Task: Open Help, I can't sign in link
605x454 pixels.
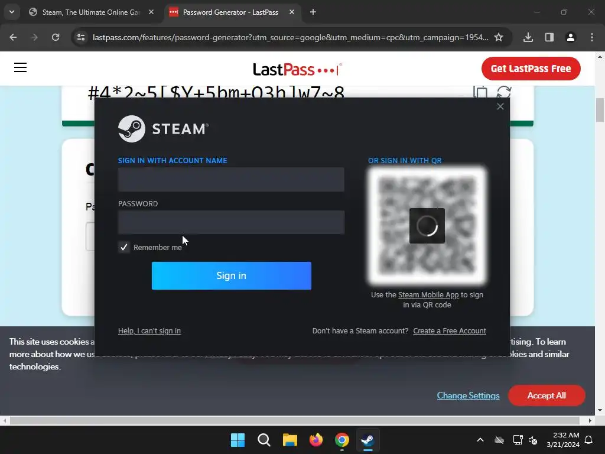Action: [149, 331]
